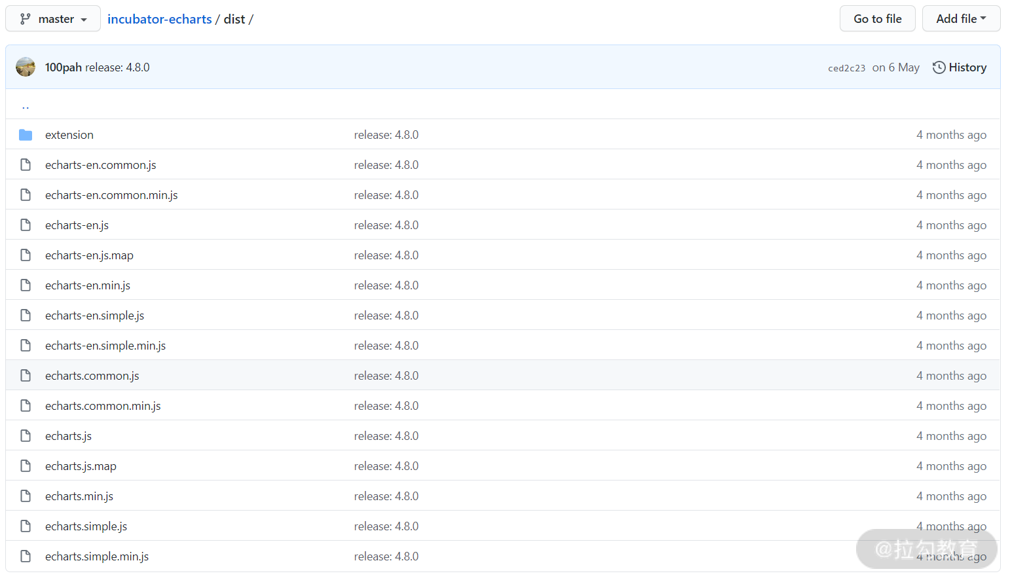Open echarts-en.common.js file
Viewport: 1012px width, 582px height.
[101, 165]
